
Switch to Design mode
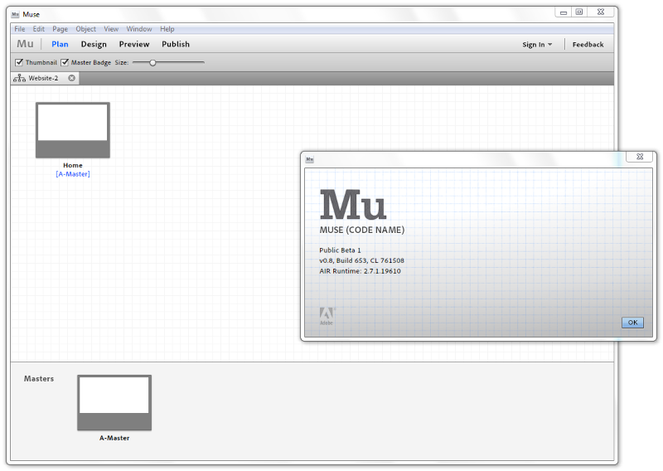pyautogui.click(x=94, y=44)
